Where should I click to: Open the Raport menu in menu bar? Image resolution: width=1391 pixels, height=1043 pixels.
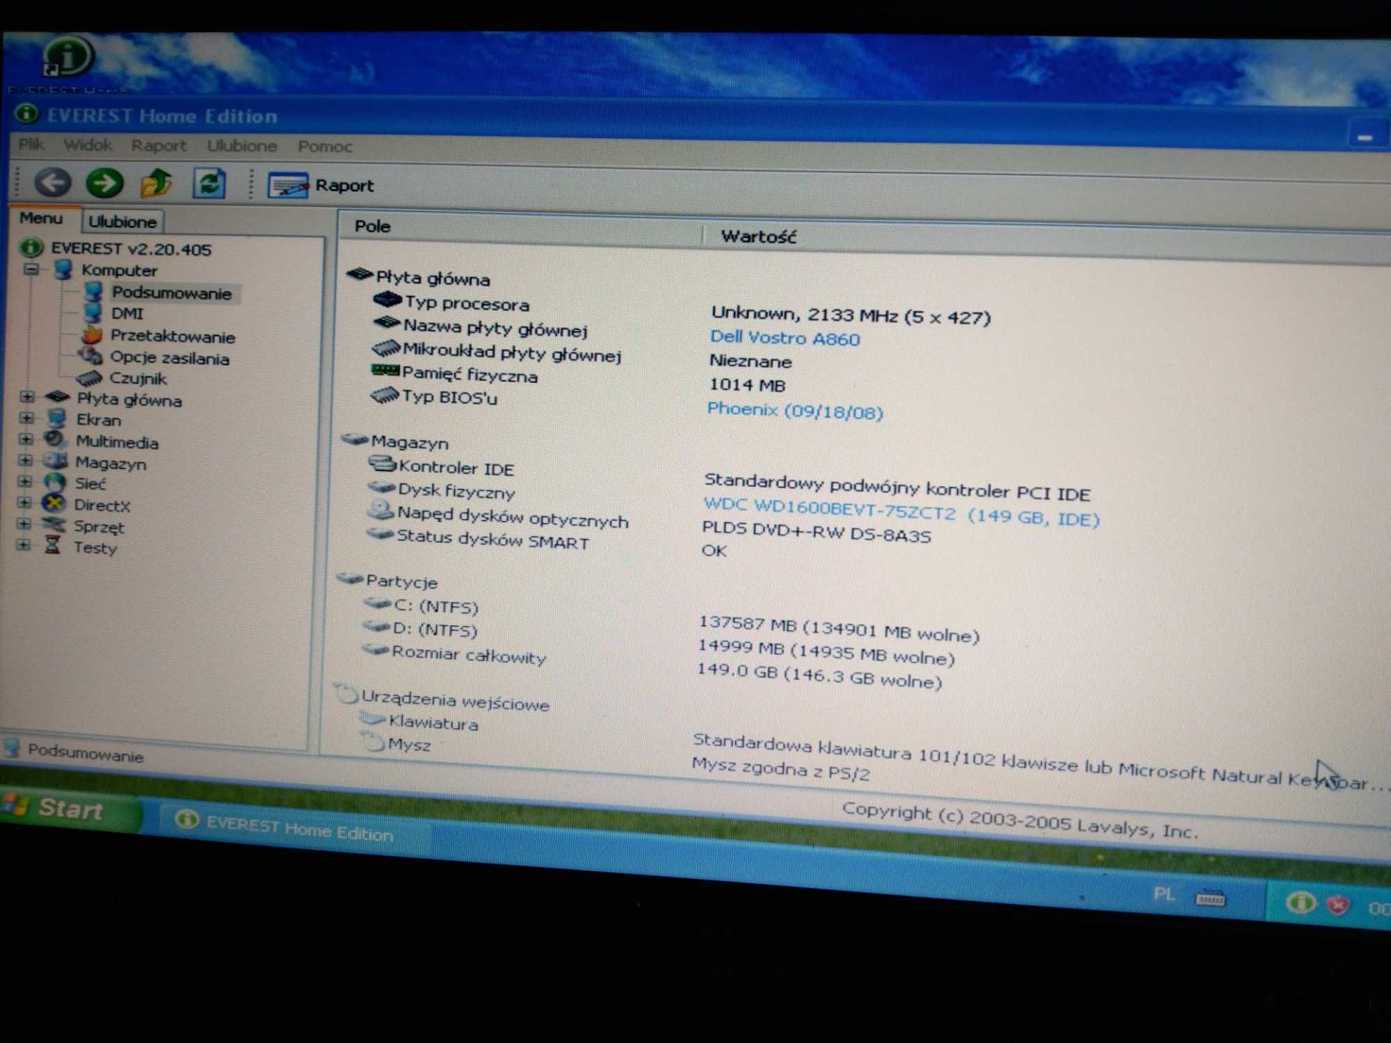pyautogui.click(x=159, y=146)
